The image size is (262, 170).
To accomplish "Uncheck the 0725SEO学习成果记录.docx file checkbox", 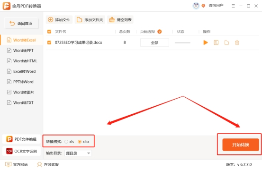I will [49, 42].
